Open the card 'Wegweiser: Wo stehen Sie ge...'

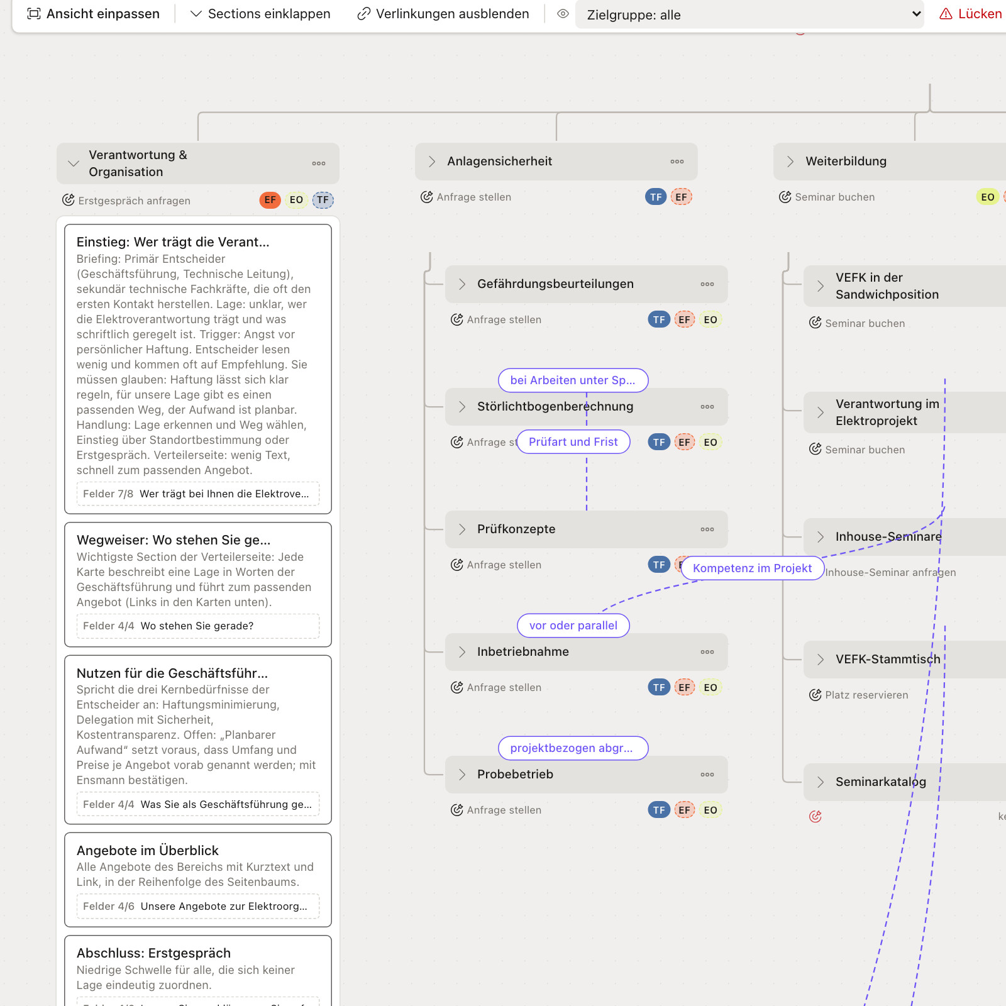[198, 584]
